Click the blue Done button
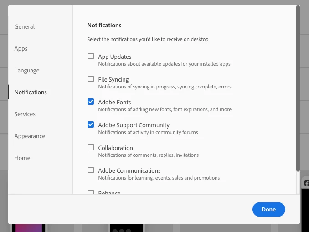This screenshot has height=232, width=309. pos(268,209)
